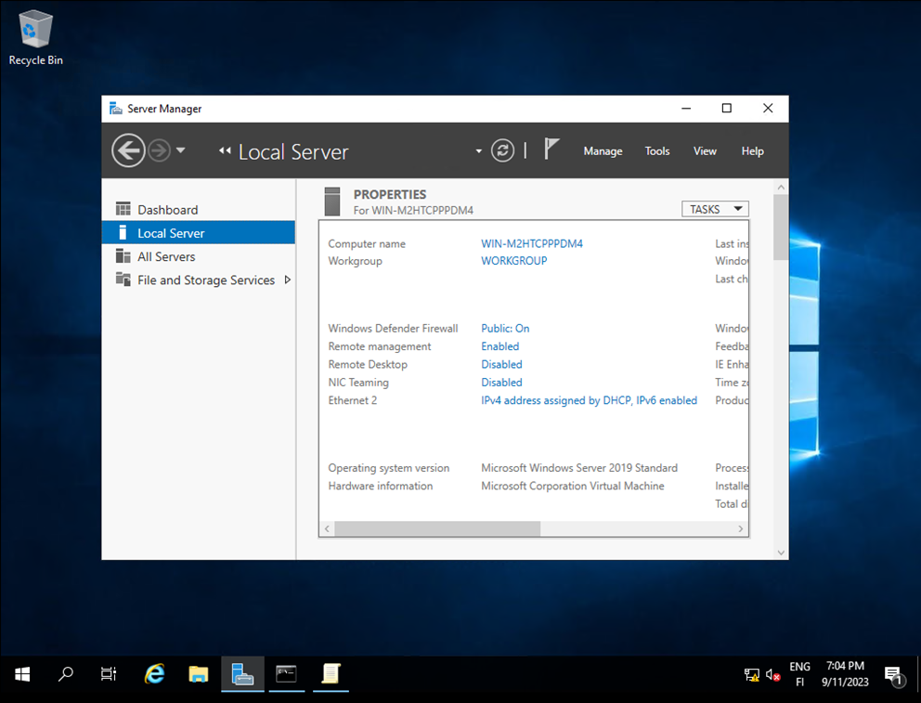Open notifications using the flag icon

[551, 149]
